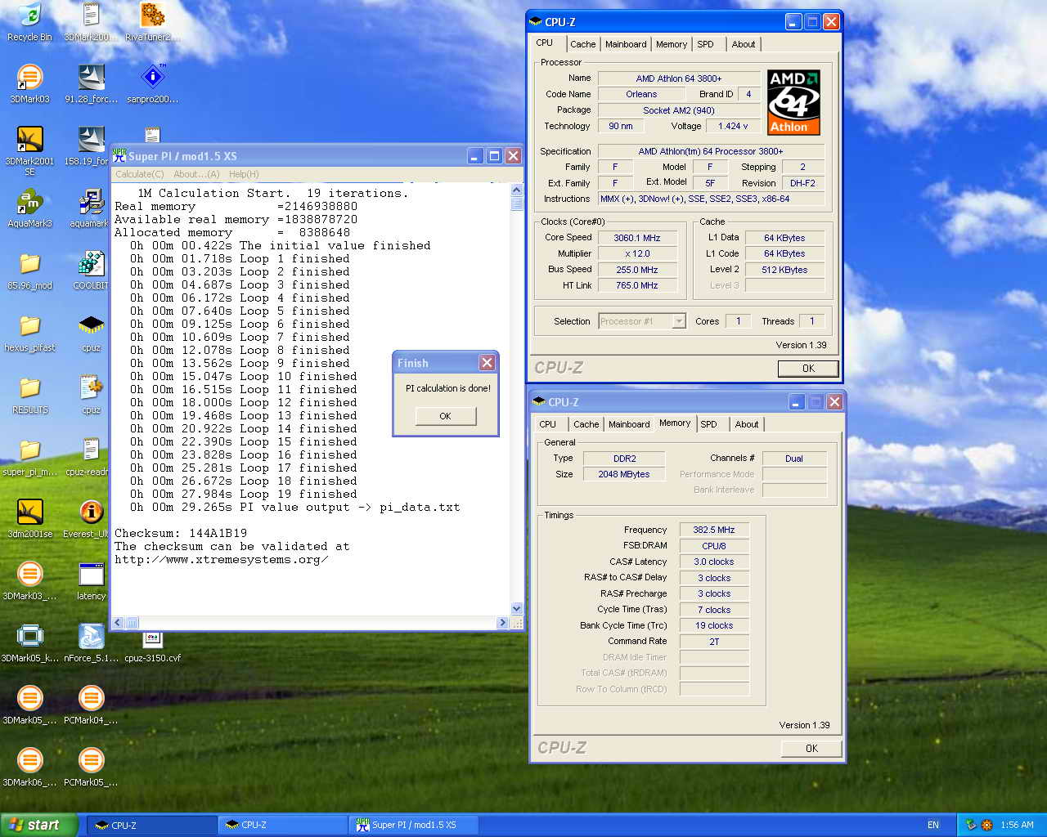Open the super_pi_m folder
Viewport: 1047px width, 837px height.
pyautogui.click(x=29, y=456)
